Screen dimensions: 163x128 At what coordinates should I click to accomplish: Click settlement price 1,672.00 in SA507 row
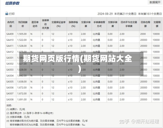click(22, 93)
